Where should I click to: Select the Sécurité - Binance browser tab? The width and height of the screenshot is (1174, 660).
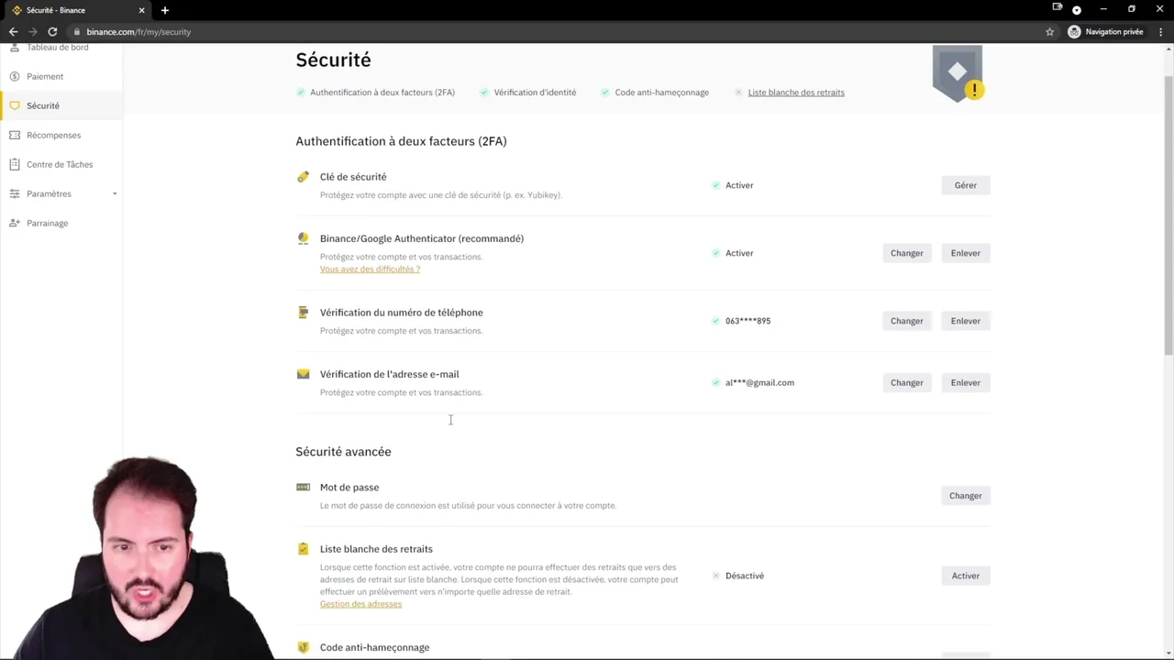click(x=77, y=10)
